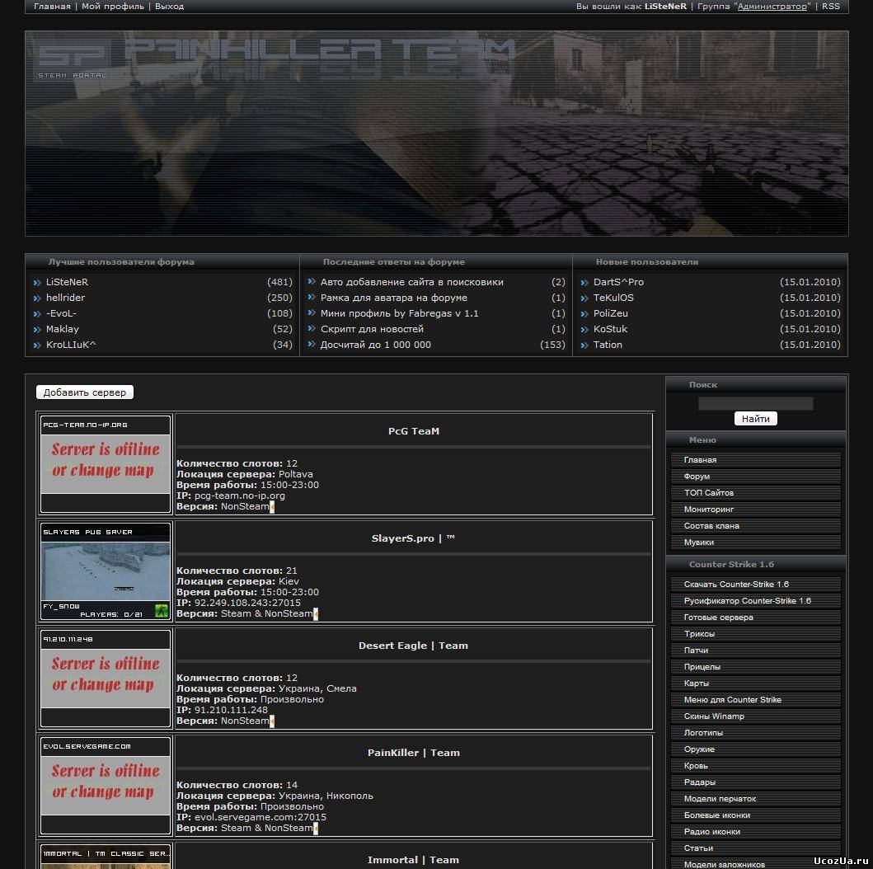The image size is (873, 869).
Task: Open Радио иконки sidebar link
Action: pyautogui.click(x=755, y=832)
